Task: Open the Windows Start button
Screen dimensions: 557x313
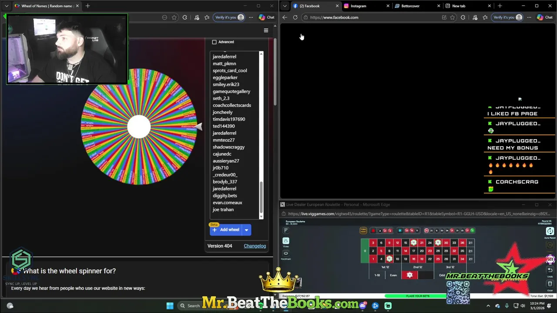Action: 170,306
